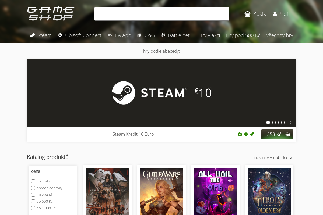Open the Steam platform menu
The image size is (323, 215).
point(41,35)
